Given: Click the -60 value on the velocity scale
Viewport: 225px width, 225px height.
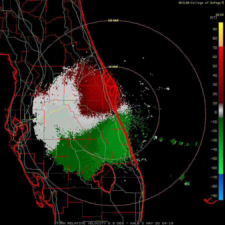Looking at the screenshot, I should pyautogui.click(x=214, y=168).
